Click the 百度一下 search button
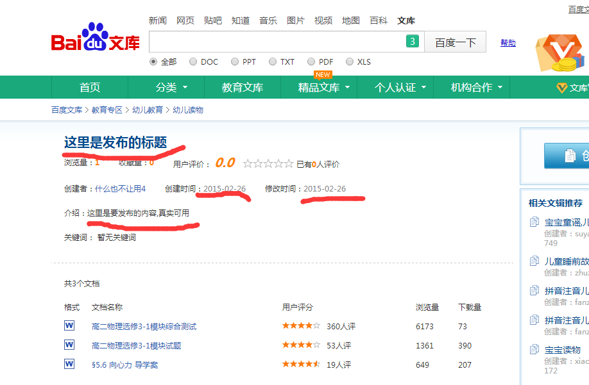The image size is (589, 385). pyautogui.click(x=456, y=42)
